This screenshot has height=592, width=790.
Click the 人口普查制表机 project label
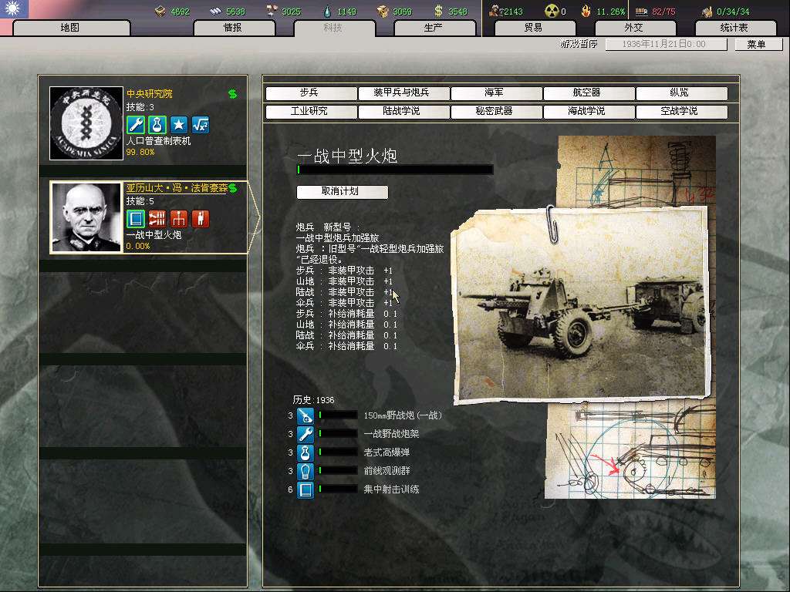[159, 141]
